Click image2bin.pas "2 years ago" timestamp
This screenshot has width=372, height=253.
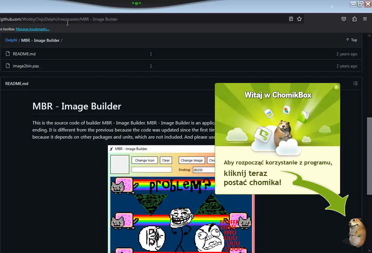coord(347,66)
